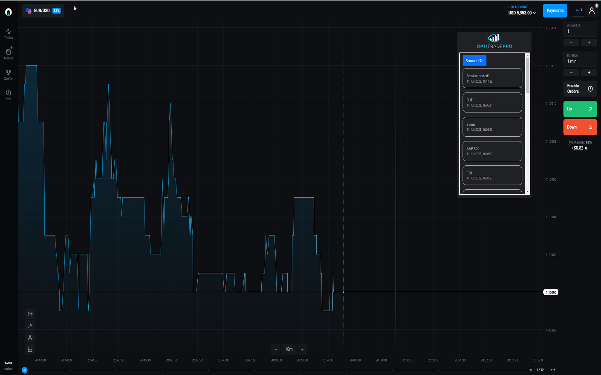
Task: Open the drawing compass tool
Action: (x=30, y=337)
